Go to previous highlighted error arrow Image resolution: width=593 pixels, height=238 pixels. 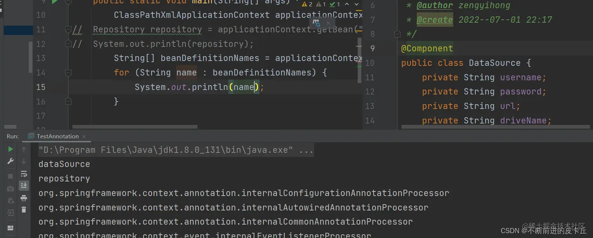point(347,5)
